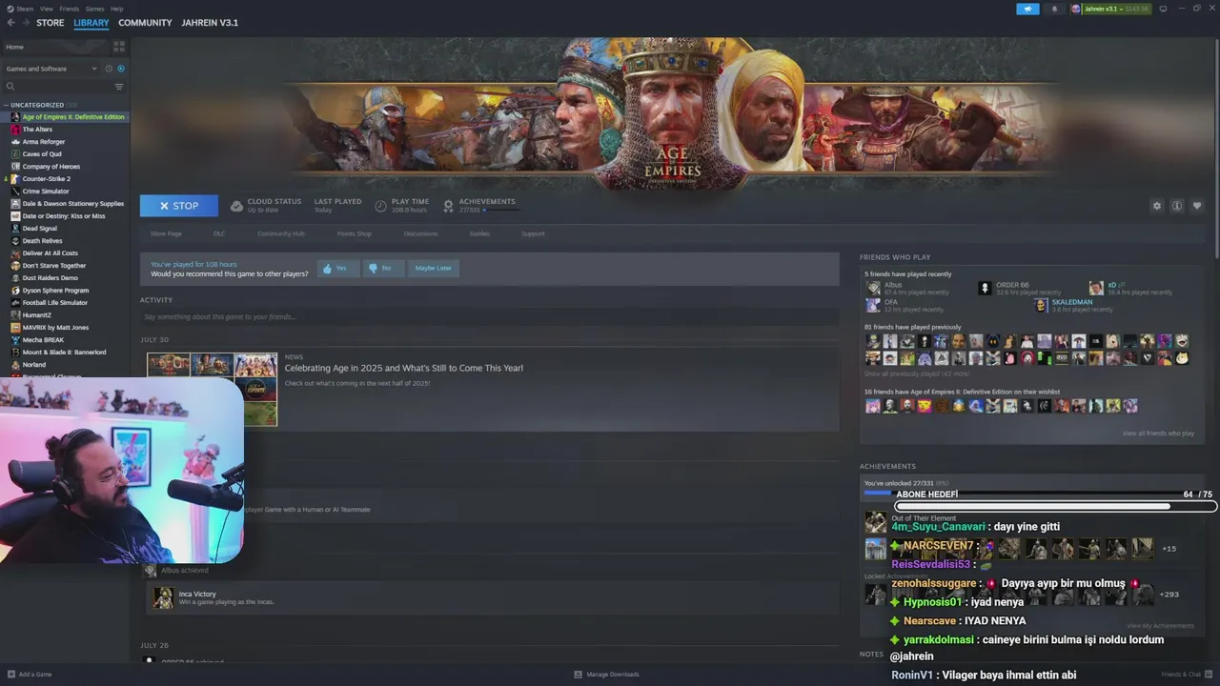Switch library to grid collections view icon
Screen dimensions: 1220x686
click(119, 46)
